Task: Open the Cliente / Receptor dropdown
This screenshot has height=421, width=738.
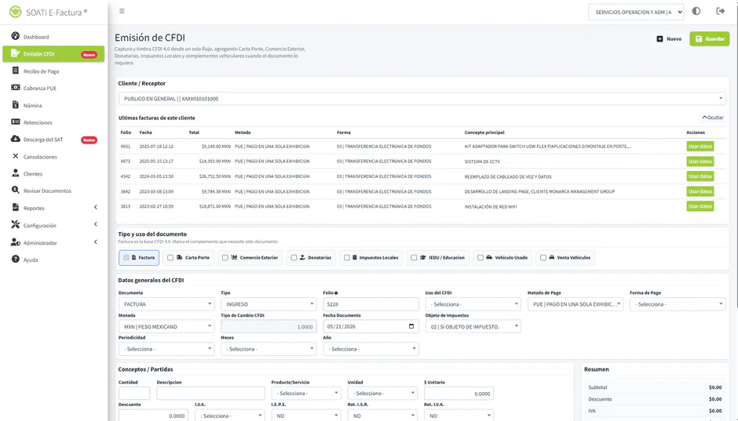Action: pos(422,99)
